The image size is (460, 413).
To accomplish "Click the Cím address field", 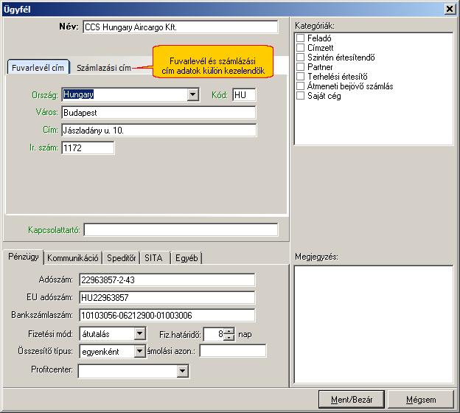I will 158,131.
